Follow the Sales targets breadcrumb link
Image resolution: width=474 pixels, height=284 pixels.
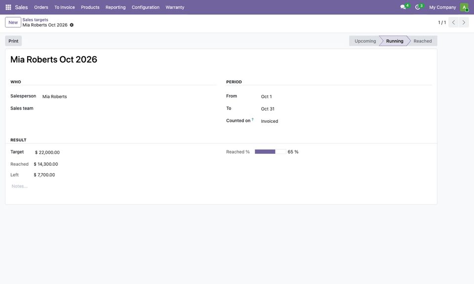pos(35,20)
